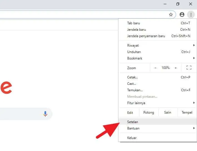Expand the Bookmark submenu
This screenshot has width=197, height=151.
pyautogui.click(x=158, y=58)
